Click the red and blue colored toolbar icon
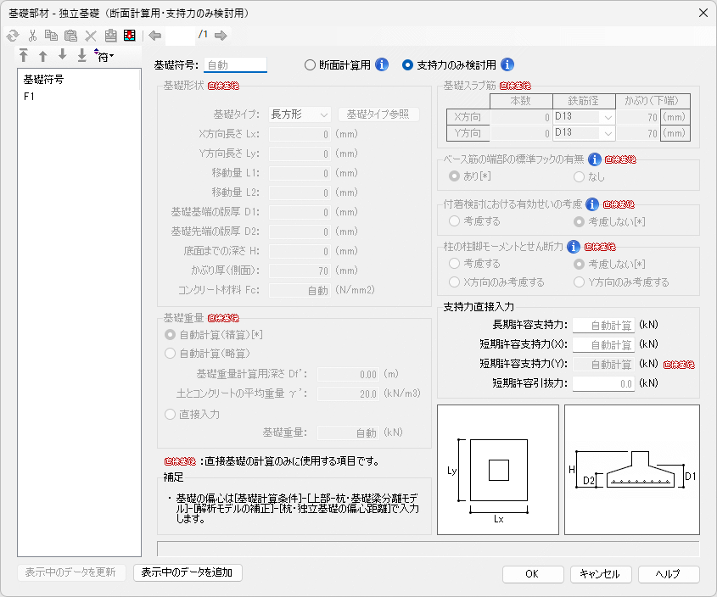The height and width of the screenshot is (597, 717). pos(130,36)
